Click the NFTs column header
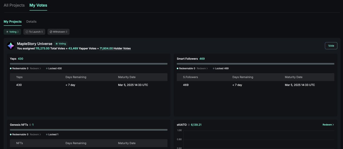The width and height of the screenshot is (343, 149). [x=20, y=143]
